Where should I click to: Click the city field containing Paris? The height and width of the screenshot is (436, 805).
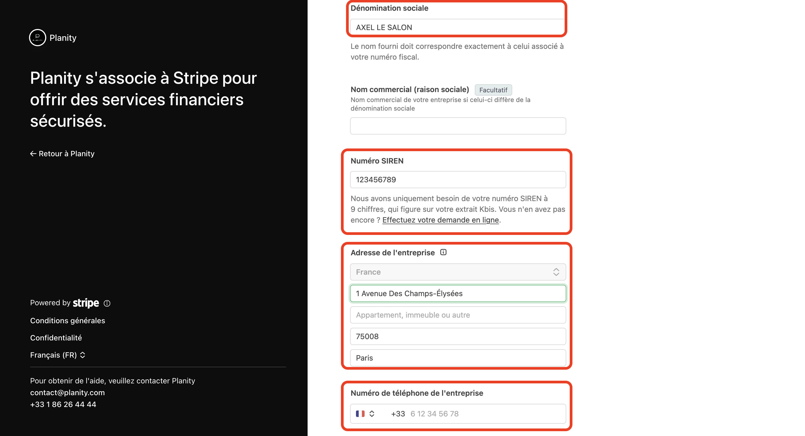point(458,358)
